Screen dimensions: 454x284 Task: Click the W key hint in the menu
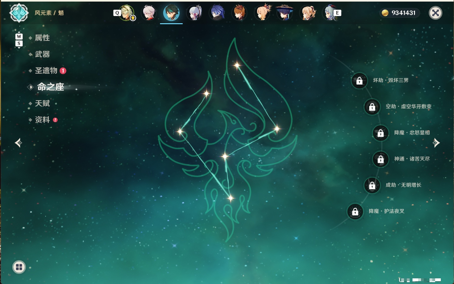[x=19, y=36]
